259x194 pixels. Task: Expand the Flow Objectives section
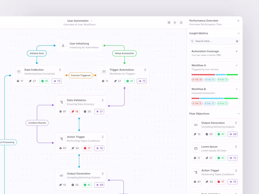pyautogui.click(x=239, y=114)
